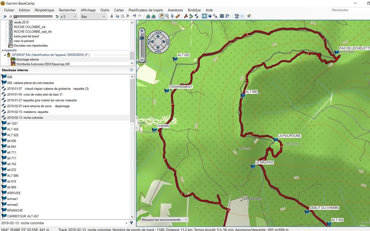Switch map to 2D view

pos(204,16)
